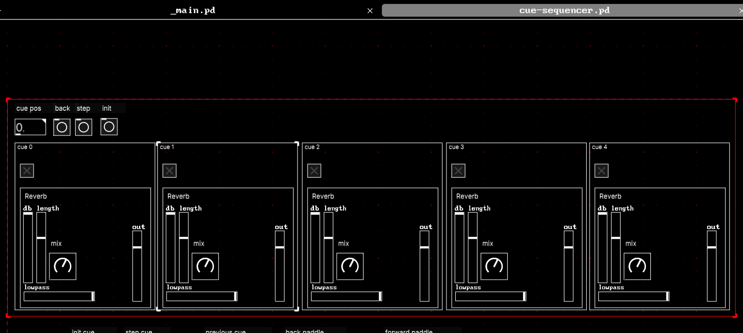
Task: Enable the cue 2 toggle box
Action: coord(314,171)
